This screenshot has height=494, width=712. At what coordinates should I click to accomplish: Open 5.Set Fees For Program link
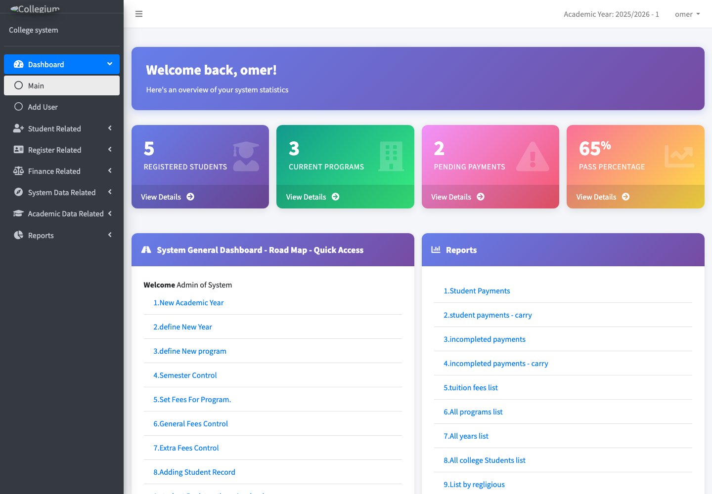pos(192,399)
